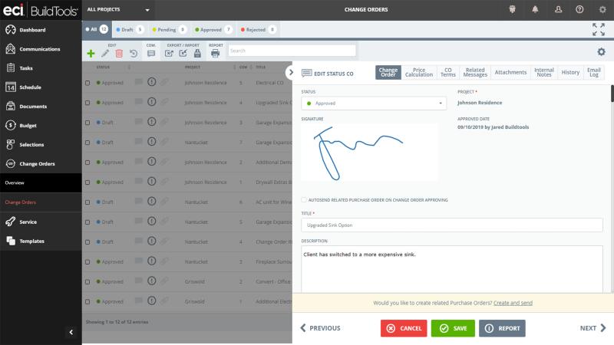Check the Drywall Extras row checkbox
The width and height of the screenshot is (614, 345).
pos(87,182)
